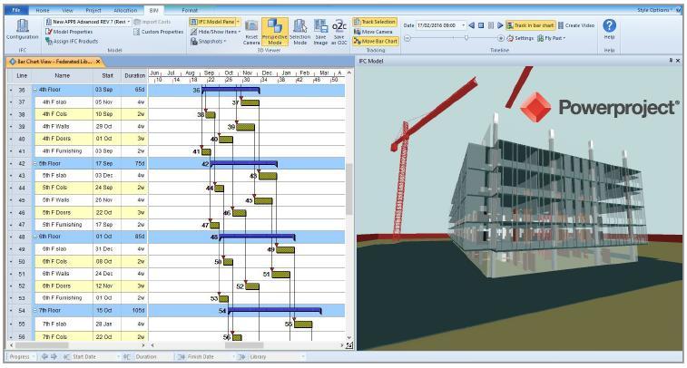Toggle Move Bar Chart tracking
687x368 pixels.
pos(376,41)
